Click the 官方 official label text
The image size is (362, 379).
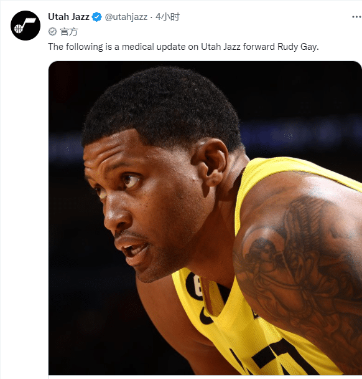click(x=69, y=32)
